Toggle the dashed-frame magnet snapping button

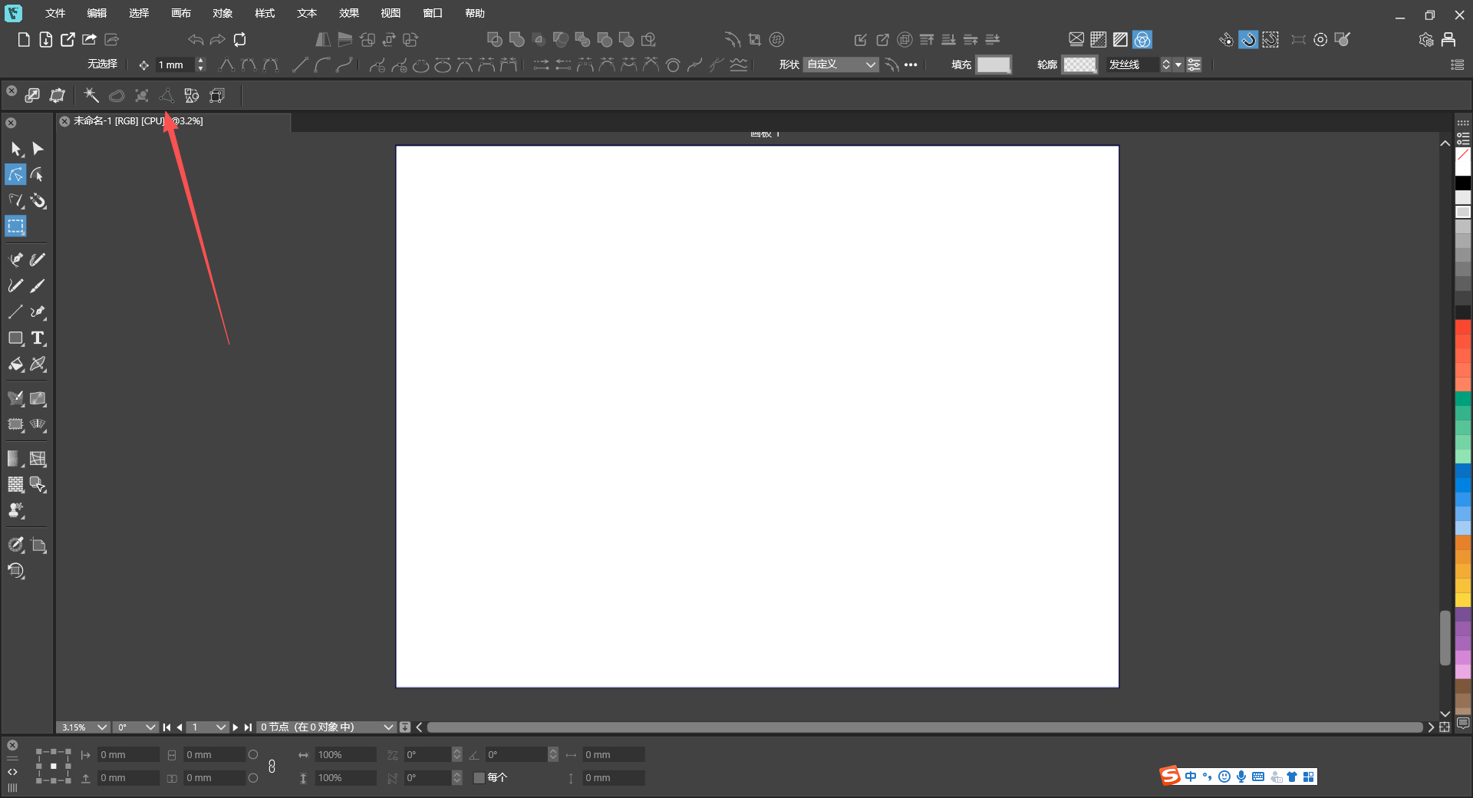[x=1270, y=40]
